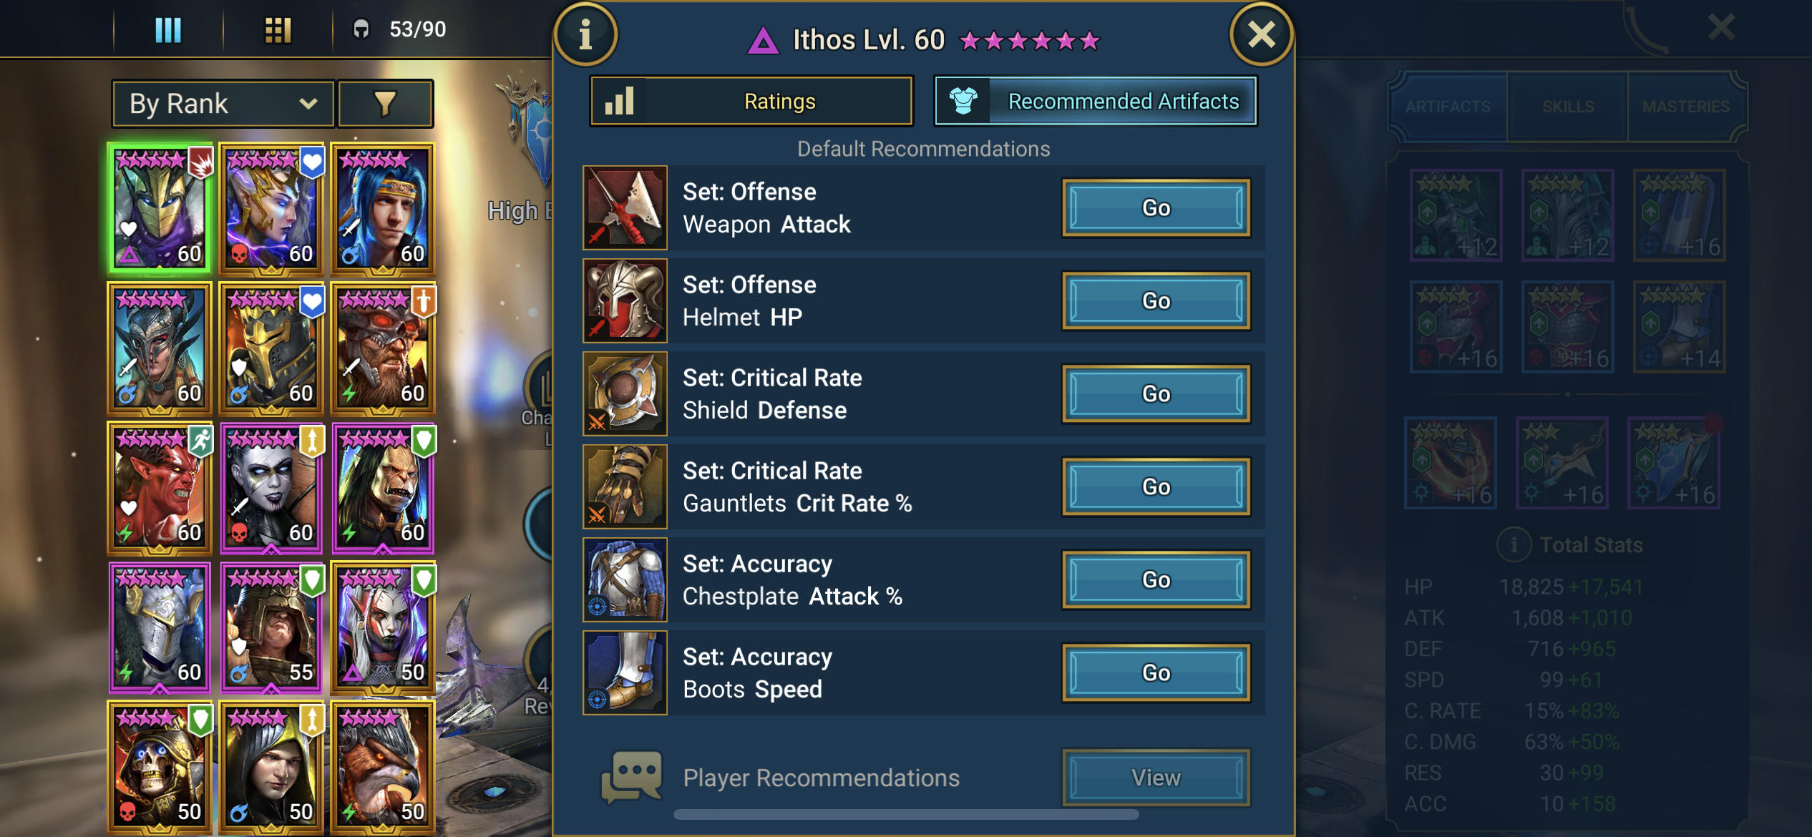Select the red demon champion portrait
Screen dimensions: 1812x837
(160, 488)
